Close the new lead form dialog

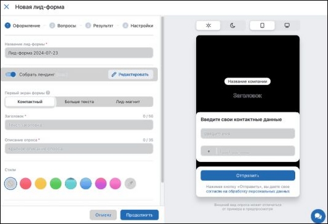click(x=6, y=7)
